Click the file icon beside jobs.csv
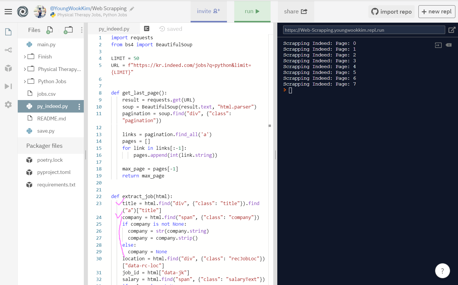 30,93
